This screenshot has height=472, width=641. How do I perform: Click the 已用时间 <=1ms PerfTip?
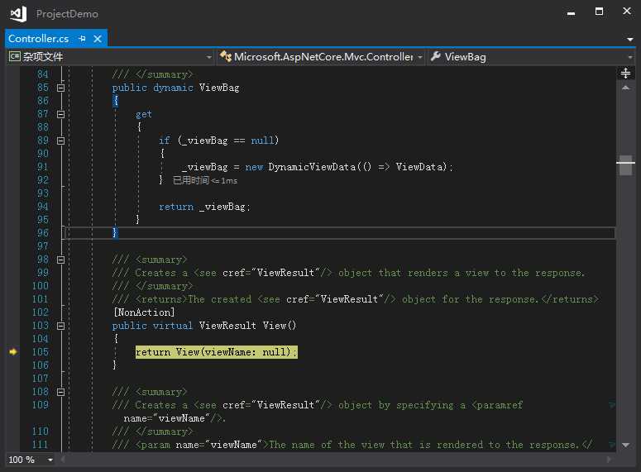205,180
